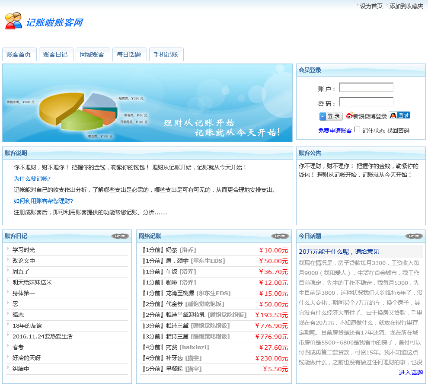Click the Sina Weibo login icon
This screenshot has width=428, height=389.
[349, 116]
